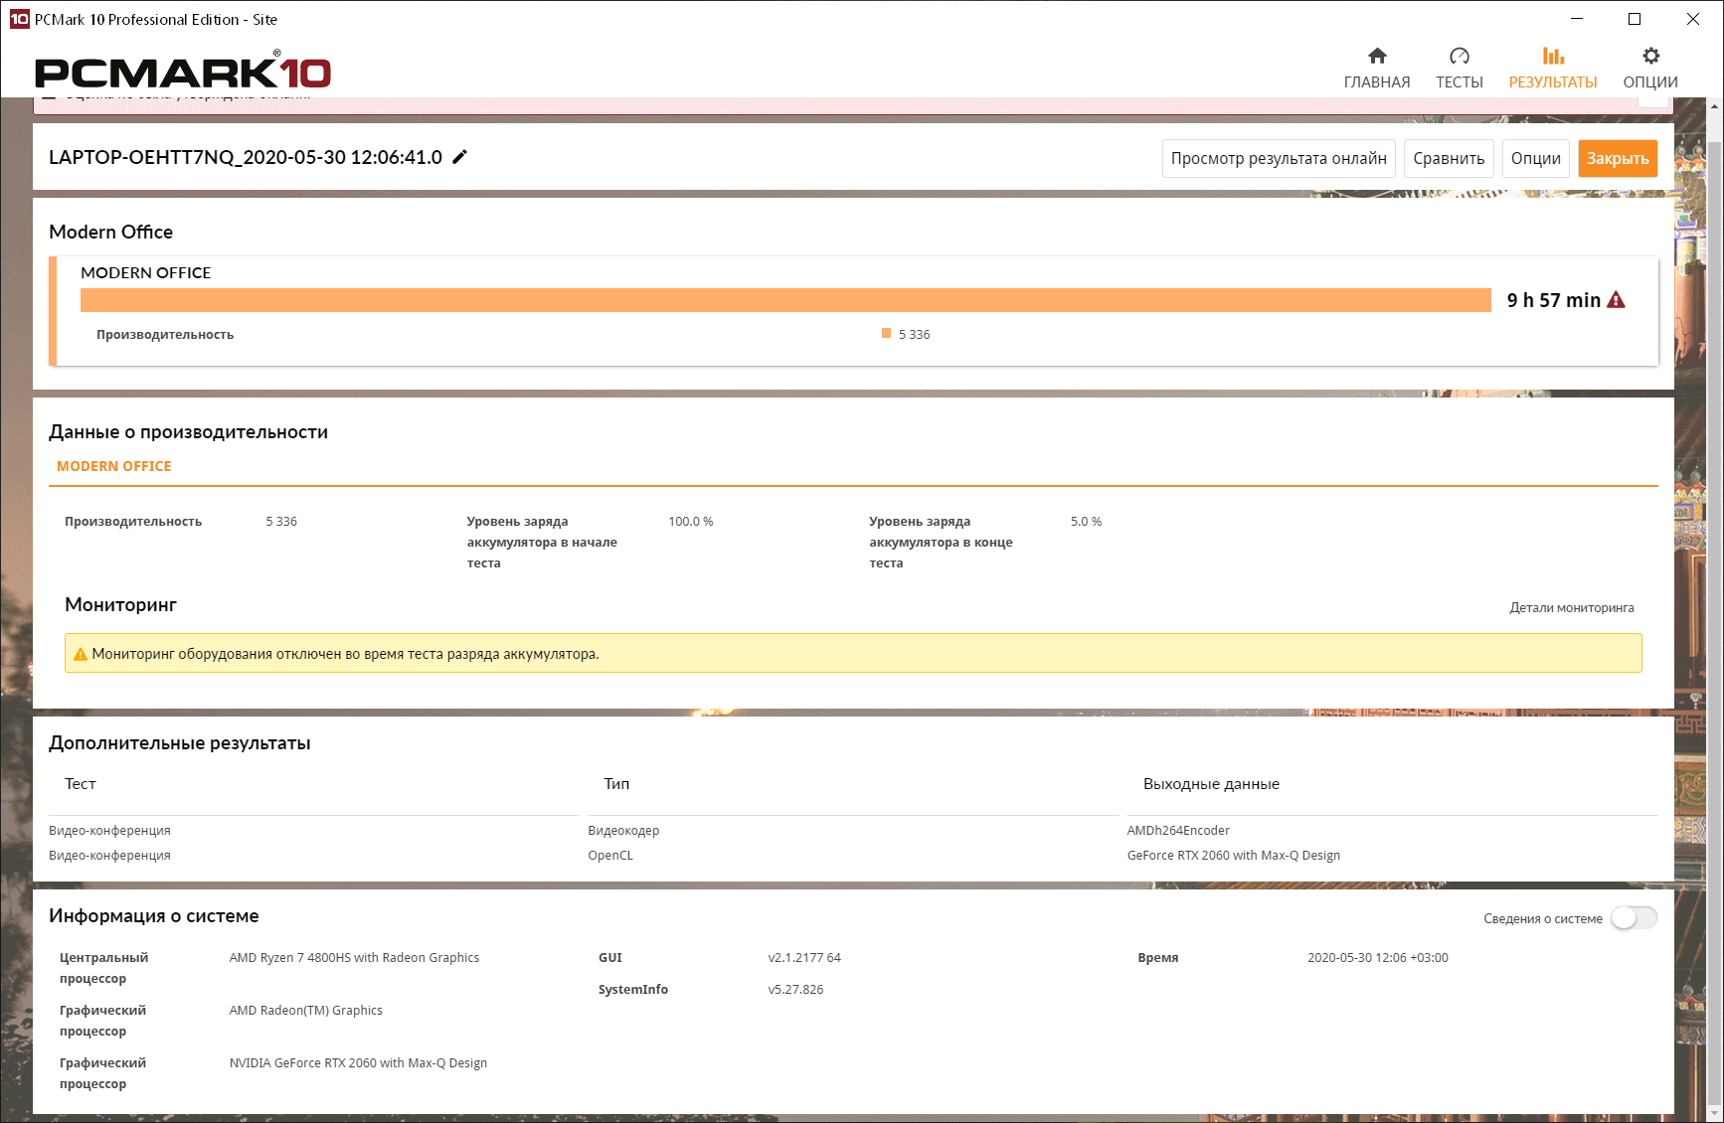Click the pencil icon to rename result
Image resolution: width=1724 pixels, height=1123 pixels.
(x=459, y=157)
